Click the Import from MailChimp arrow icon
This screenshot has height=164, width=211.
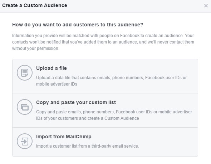coord(25,141)
